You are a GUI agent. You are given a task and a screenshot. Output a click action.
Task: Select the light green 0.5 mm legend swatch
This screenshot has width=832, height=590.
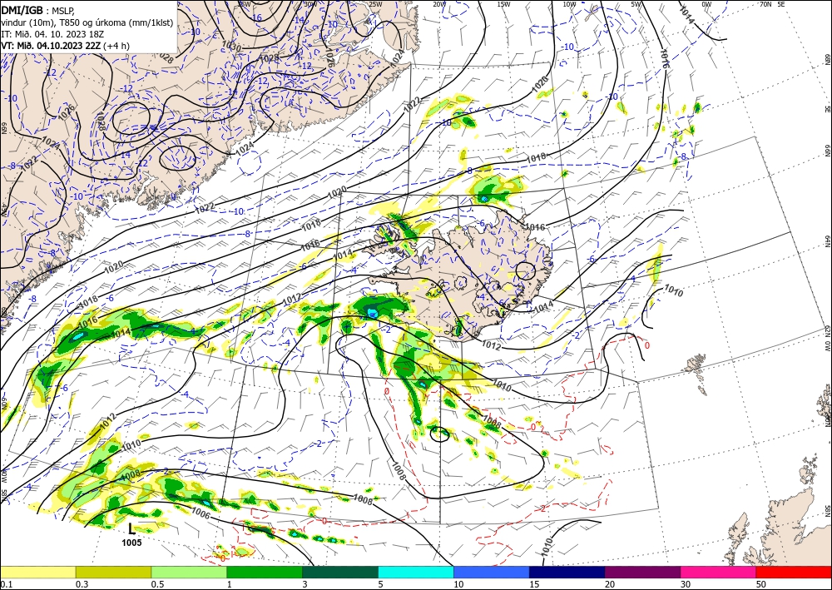coord(189,572)
